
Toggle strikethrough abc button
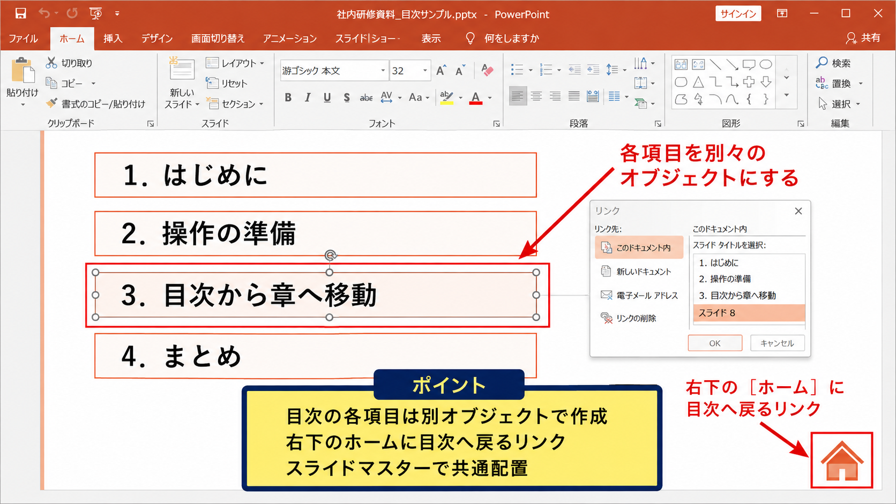click(x=366, y=97)
